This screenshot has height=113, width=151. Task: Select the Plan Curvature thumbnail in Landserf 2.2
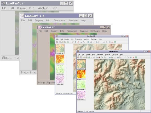[81, 85]
